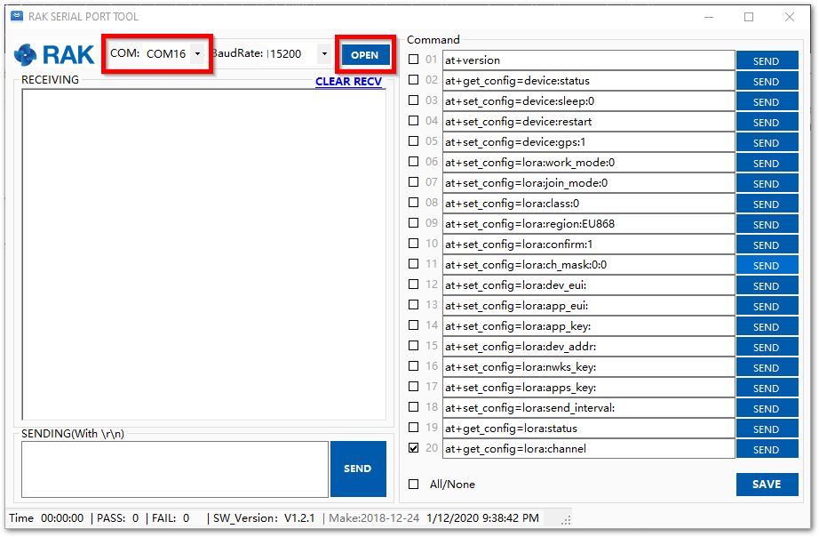Edit the lora:dev_eui command field

(x=588, y=285)
